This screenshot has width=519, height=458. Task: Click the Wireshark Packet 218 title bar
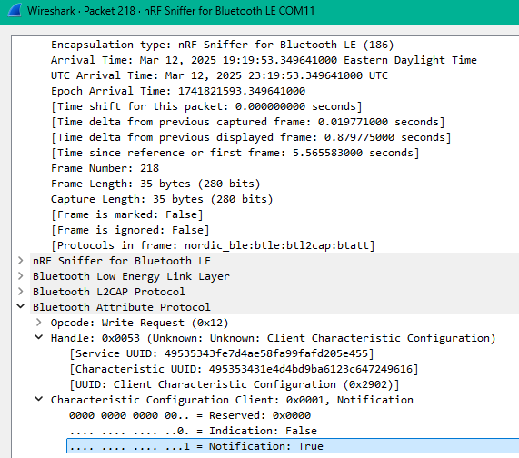(260, 11)
